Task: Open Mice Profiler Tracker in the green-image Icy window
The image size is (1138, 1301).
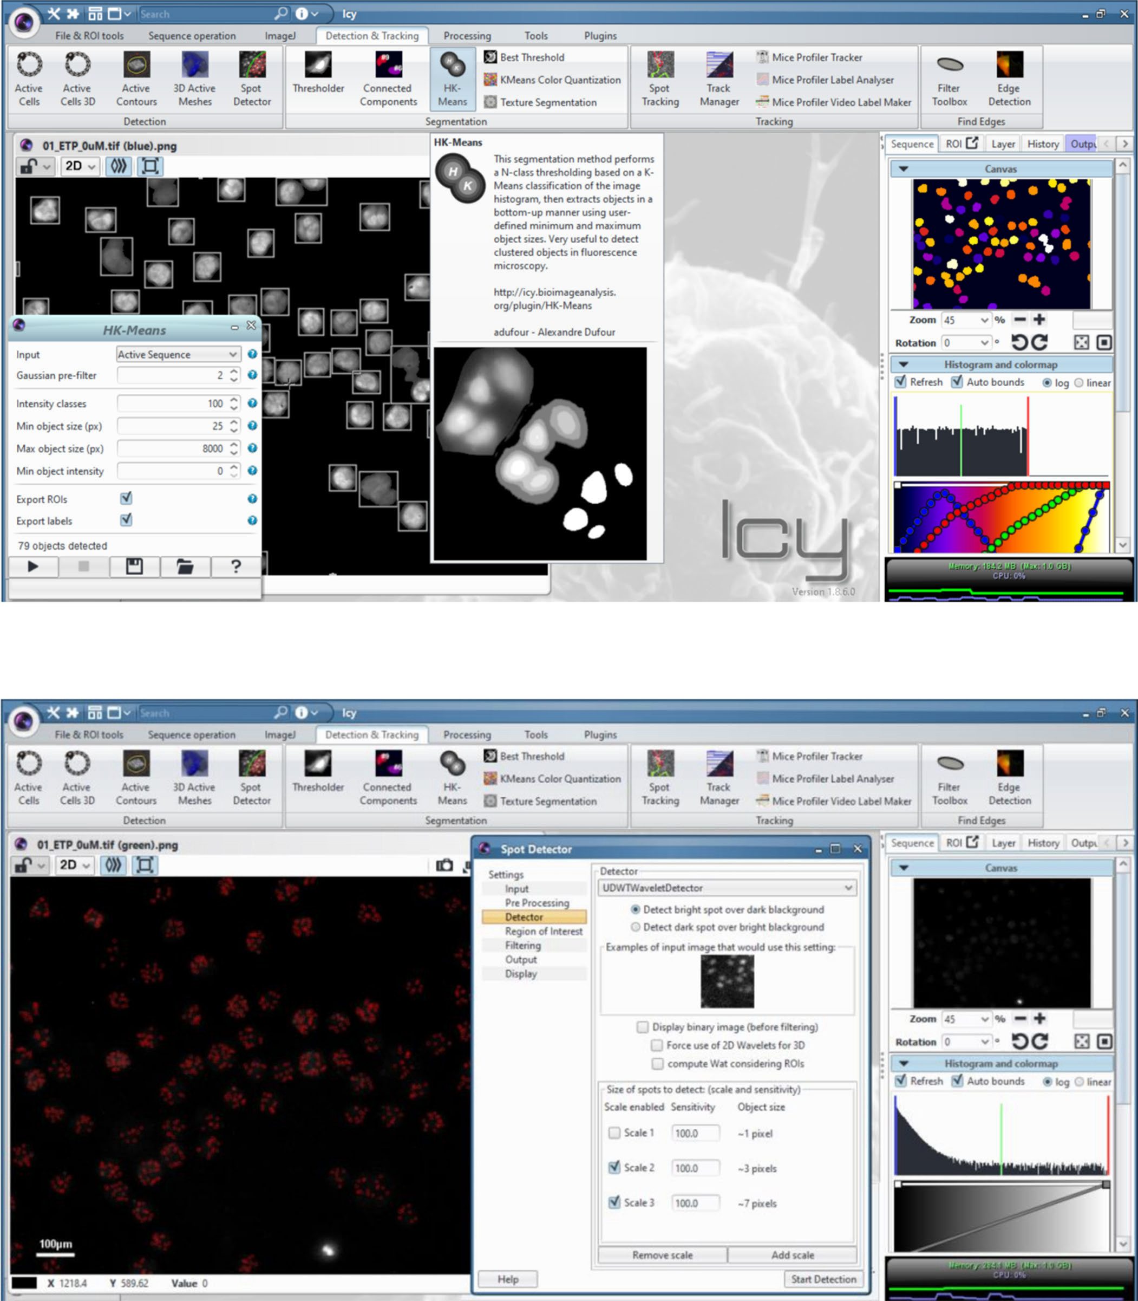Action: point(809,756)
